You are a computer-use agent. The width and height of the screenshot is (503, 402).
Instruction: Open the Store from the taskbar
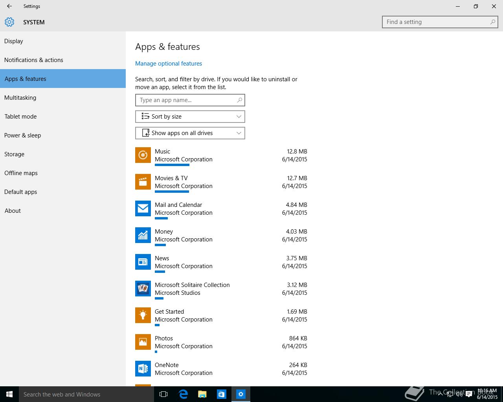[221, 394]
